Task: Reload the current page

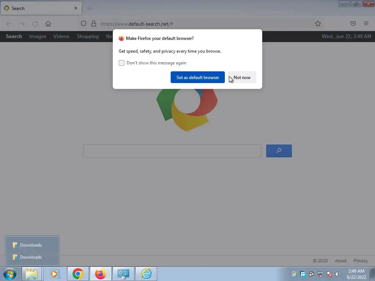Action: tap(35, 24)
